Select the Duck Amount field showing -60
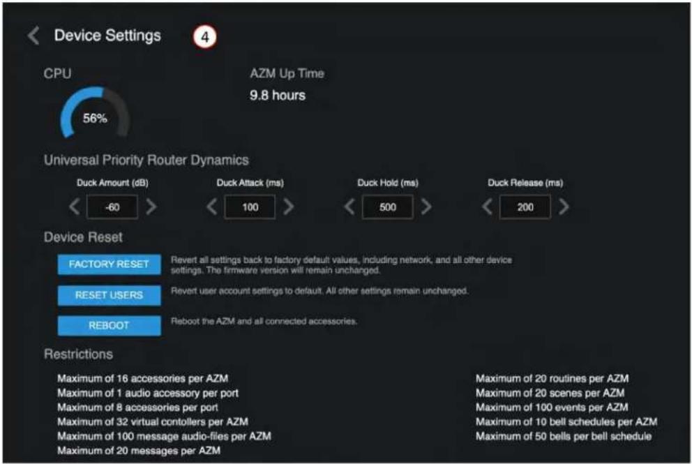 pyautogui.click(x=112, y=207)
